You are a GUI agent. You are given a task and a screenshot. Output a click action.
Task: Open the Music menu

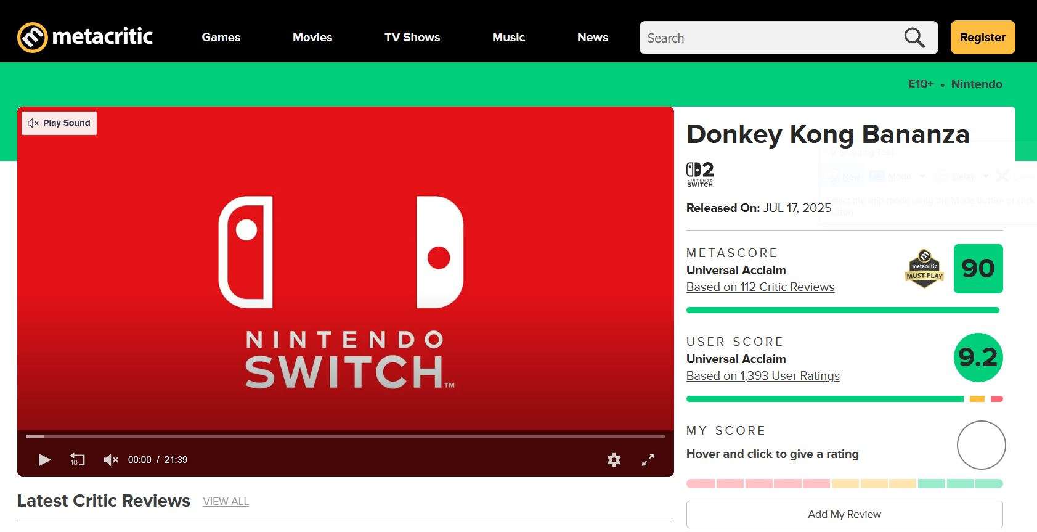(508, 38)
